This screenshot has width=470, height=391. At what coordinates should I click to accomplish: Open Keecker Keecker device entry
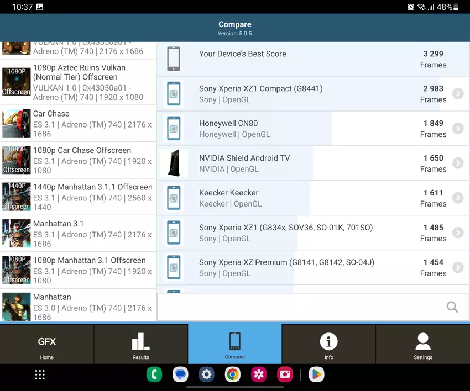(310, 198)
